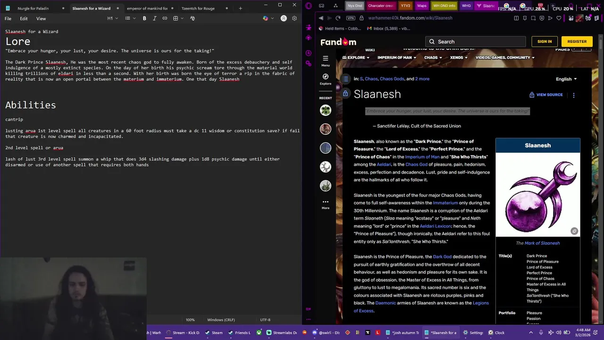Open the Imperium of Man link

click(x=422, y=157)
